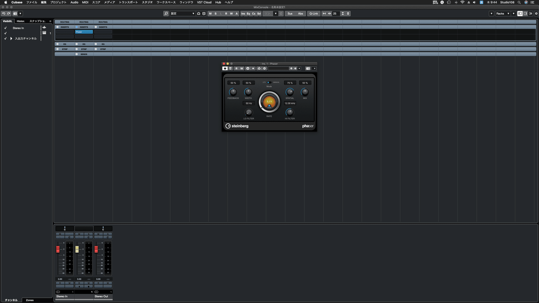Open the Wi-Fi status menu
This screenshot has height=303, width=539.
click(462, 2)
